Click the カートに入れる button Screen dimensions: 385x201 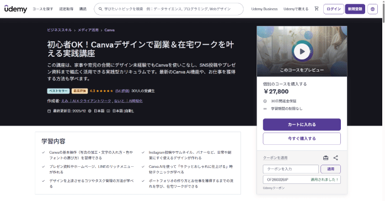[302, 124]
